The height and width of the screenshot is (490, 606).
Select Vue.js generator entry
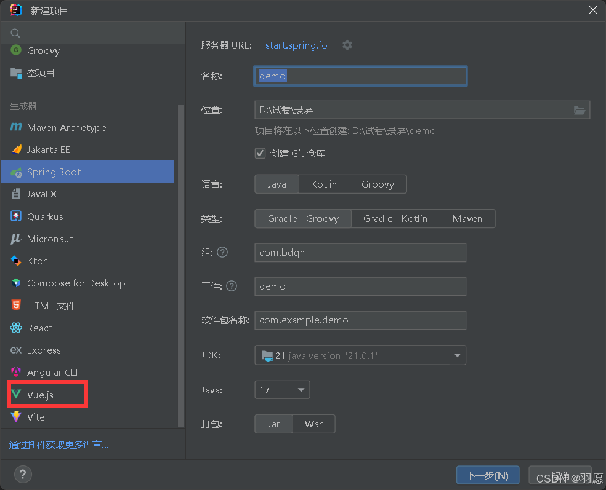click(87, 394)
